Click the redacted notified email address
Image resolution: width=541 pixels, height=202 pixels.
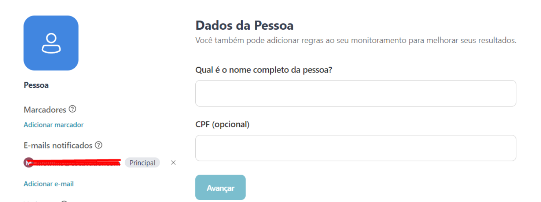[x=77, y=162]
